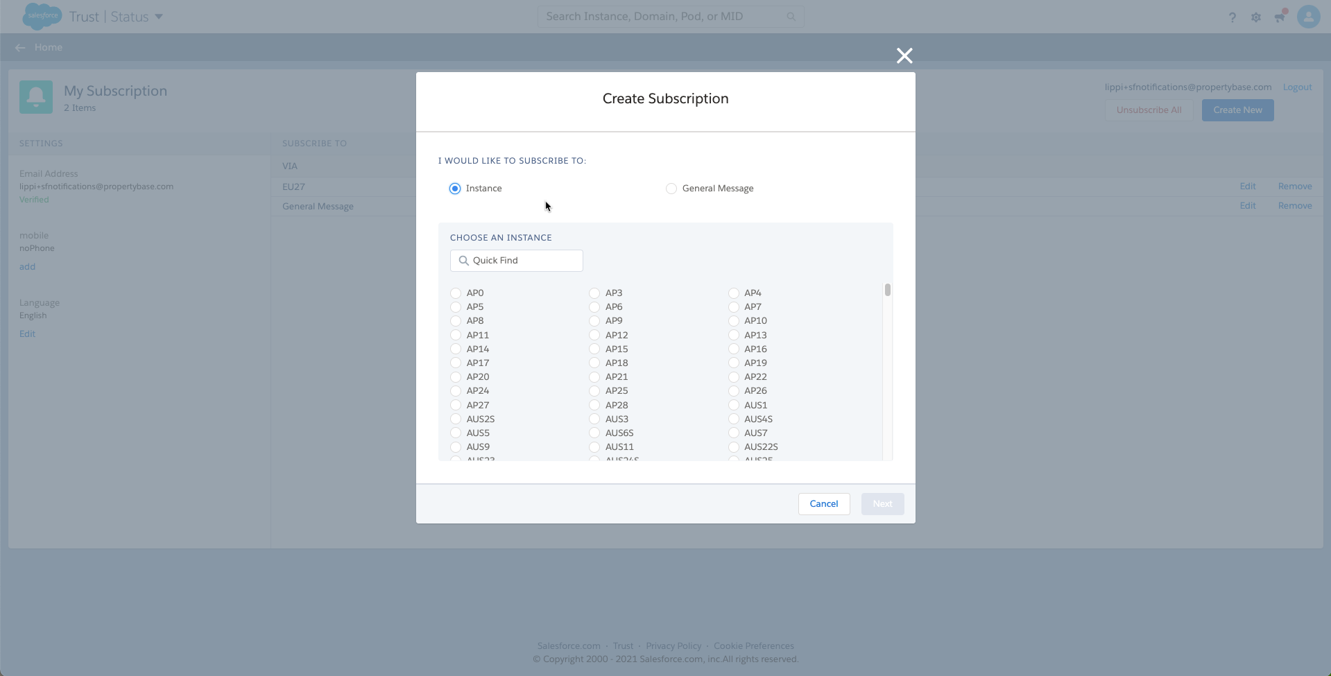Edit the General Message subscription
The image size is (1331, 676).
[x=1248, y=206]
